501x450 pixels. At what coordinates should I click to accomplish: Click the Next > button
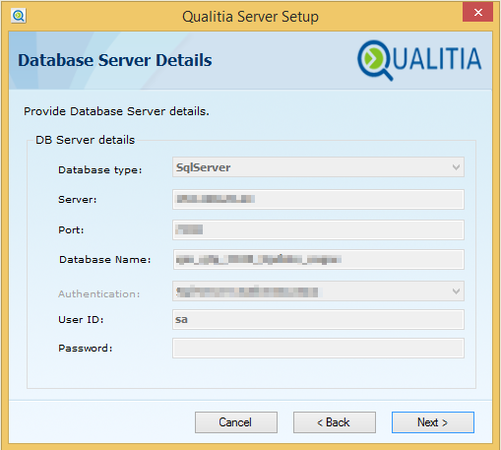pyautogui.click(x=433, y=422)
